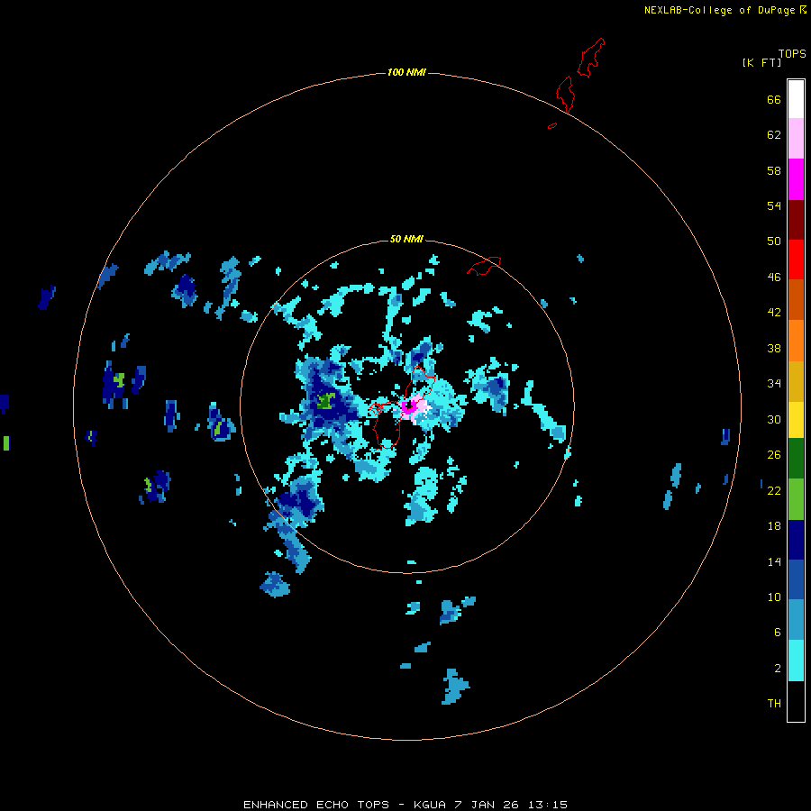Image resolution: width=811 pixels, height=811 pixels.
Task: Click the dark green swatch between 22 and 26
Action: click(x=796, y=459)
